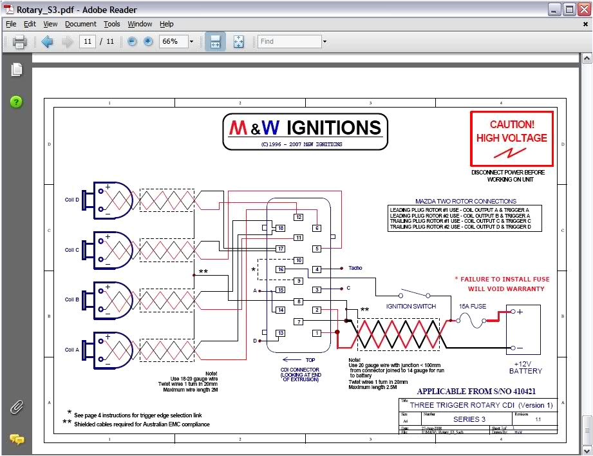Open the Tools menu
This screenshot has width=593, height=456.
click(112, 24)
